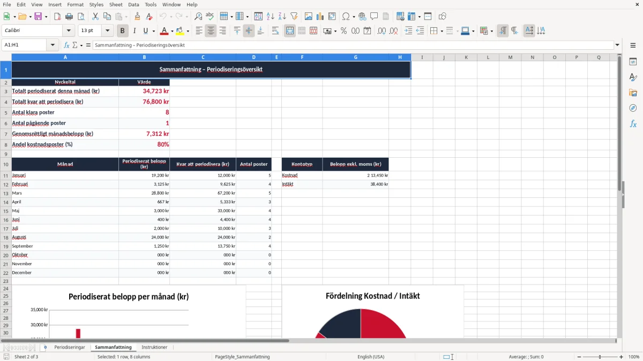The height and width of the screenshot is (361, 643).
Task: Click status bar language English (USA)
Action: 371,357
